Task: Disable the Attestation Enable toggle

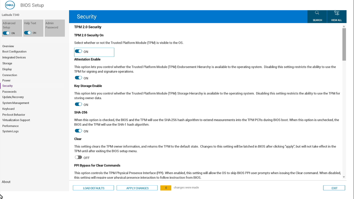Action: pyautogui.click(x=78, y=77)
